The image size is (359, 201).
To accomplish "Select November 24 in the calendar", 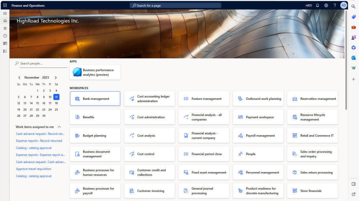I will click(x=50, y=110).
